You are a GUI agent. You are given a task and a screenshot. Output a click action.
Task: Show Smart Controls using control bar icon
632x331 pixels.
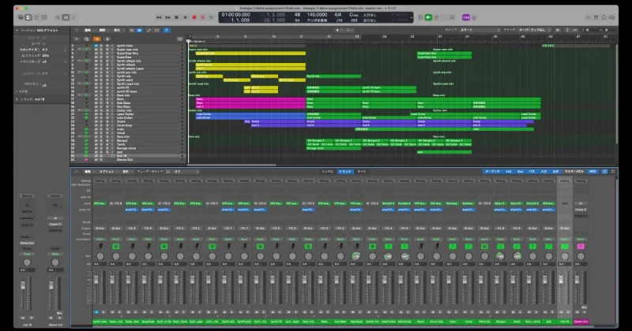pos(58,17)
